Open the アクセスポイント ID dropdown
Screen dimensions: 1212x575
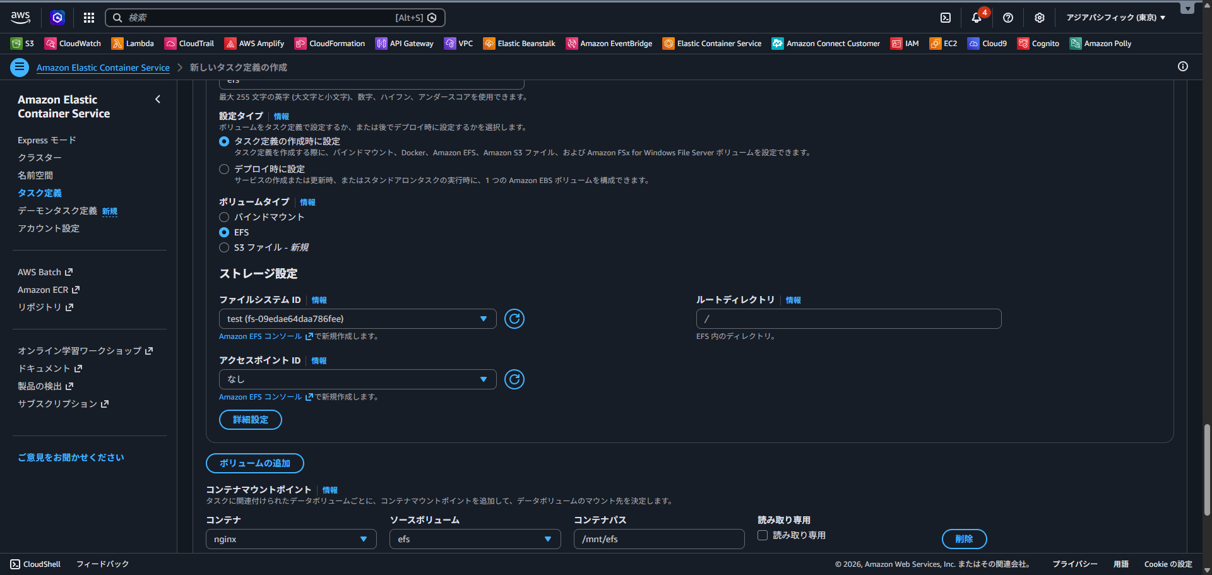coord(358,379)
